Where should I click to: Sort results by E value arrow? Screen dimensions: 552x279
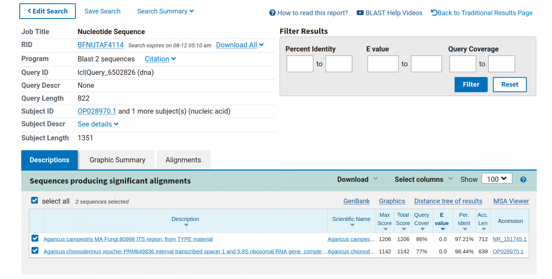pos(442,229)
